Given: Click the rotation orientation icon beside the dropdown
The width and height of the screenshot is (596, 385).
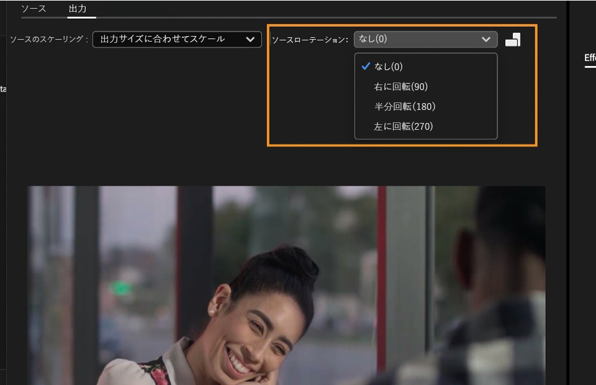Looking at the screenshot, I should 515,39.
